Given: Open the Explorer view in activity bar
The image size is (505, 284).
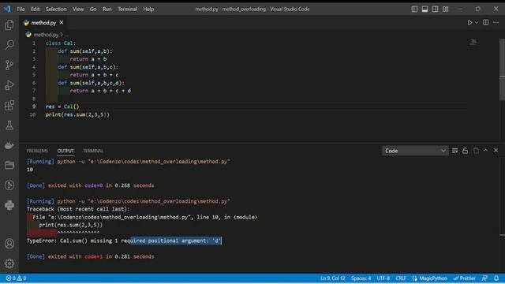Looking at the screenshot, I should tap(9, 24).
